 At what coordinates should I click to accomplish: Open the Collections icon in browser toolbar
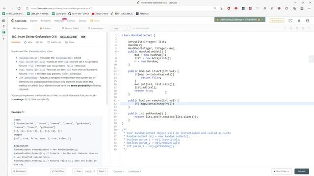294,8
